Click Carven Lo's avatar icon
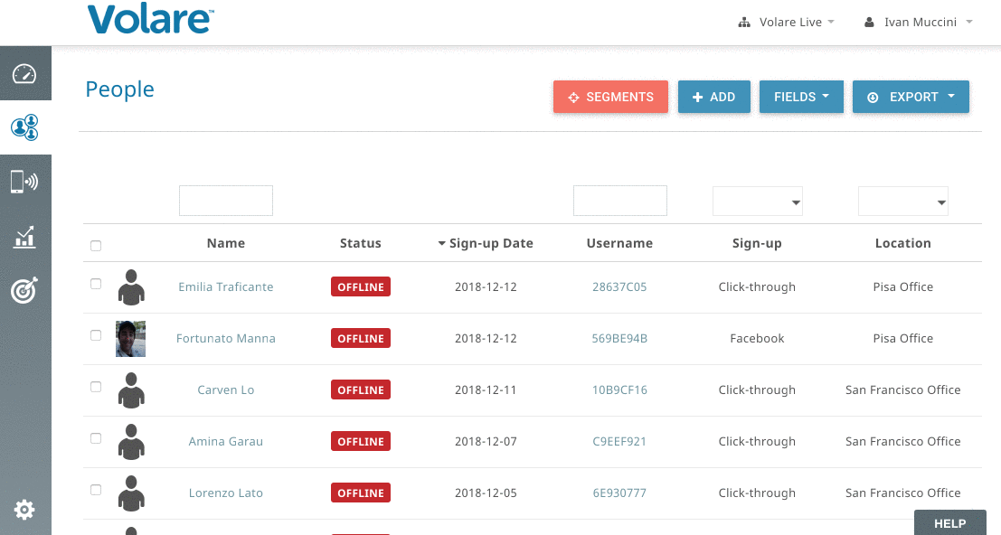Screen dimensions: 1001x535 point(131,390)
